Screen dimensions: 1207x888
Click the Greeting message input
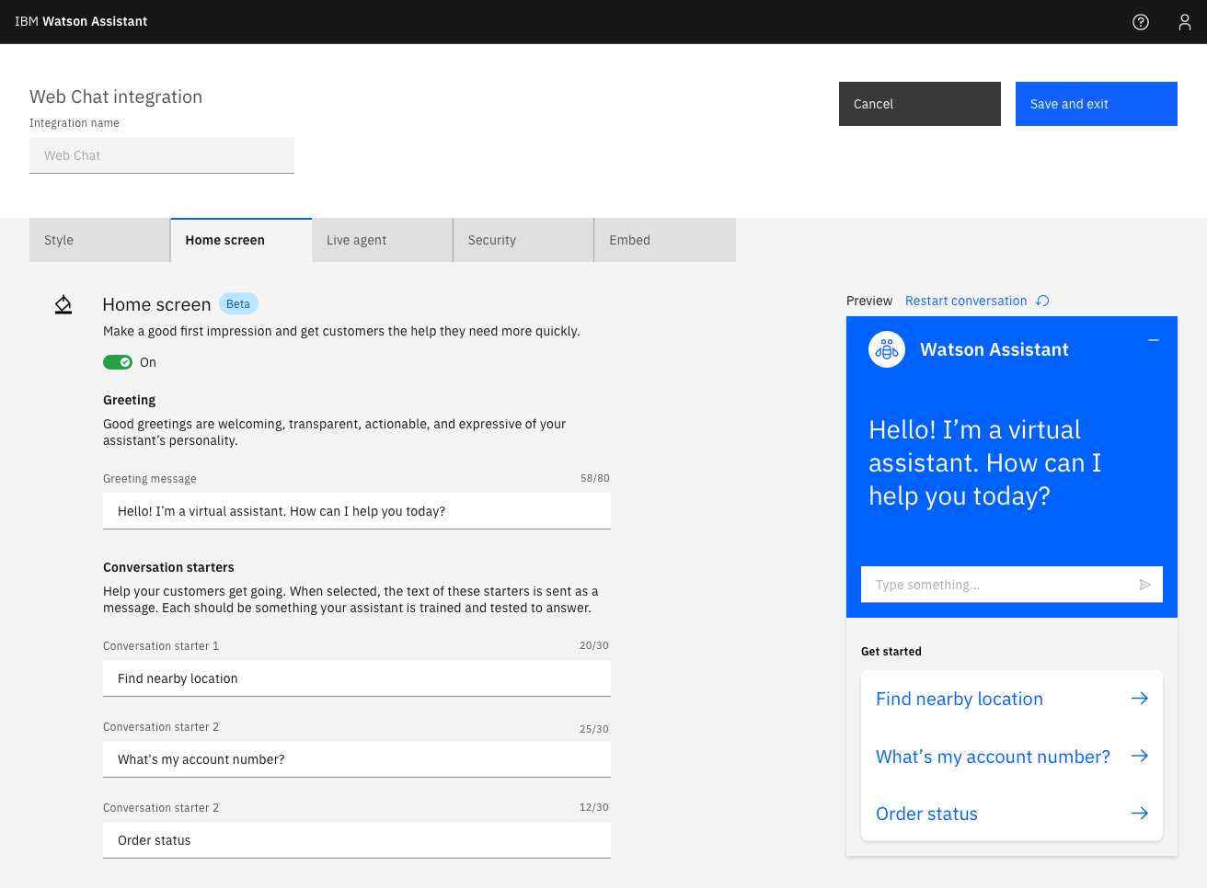[x=357, y=511]
